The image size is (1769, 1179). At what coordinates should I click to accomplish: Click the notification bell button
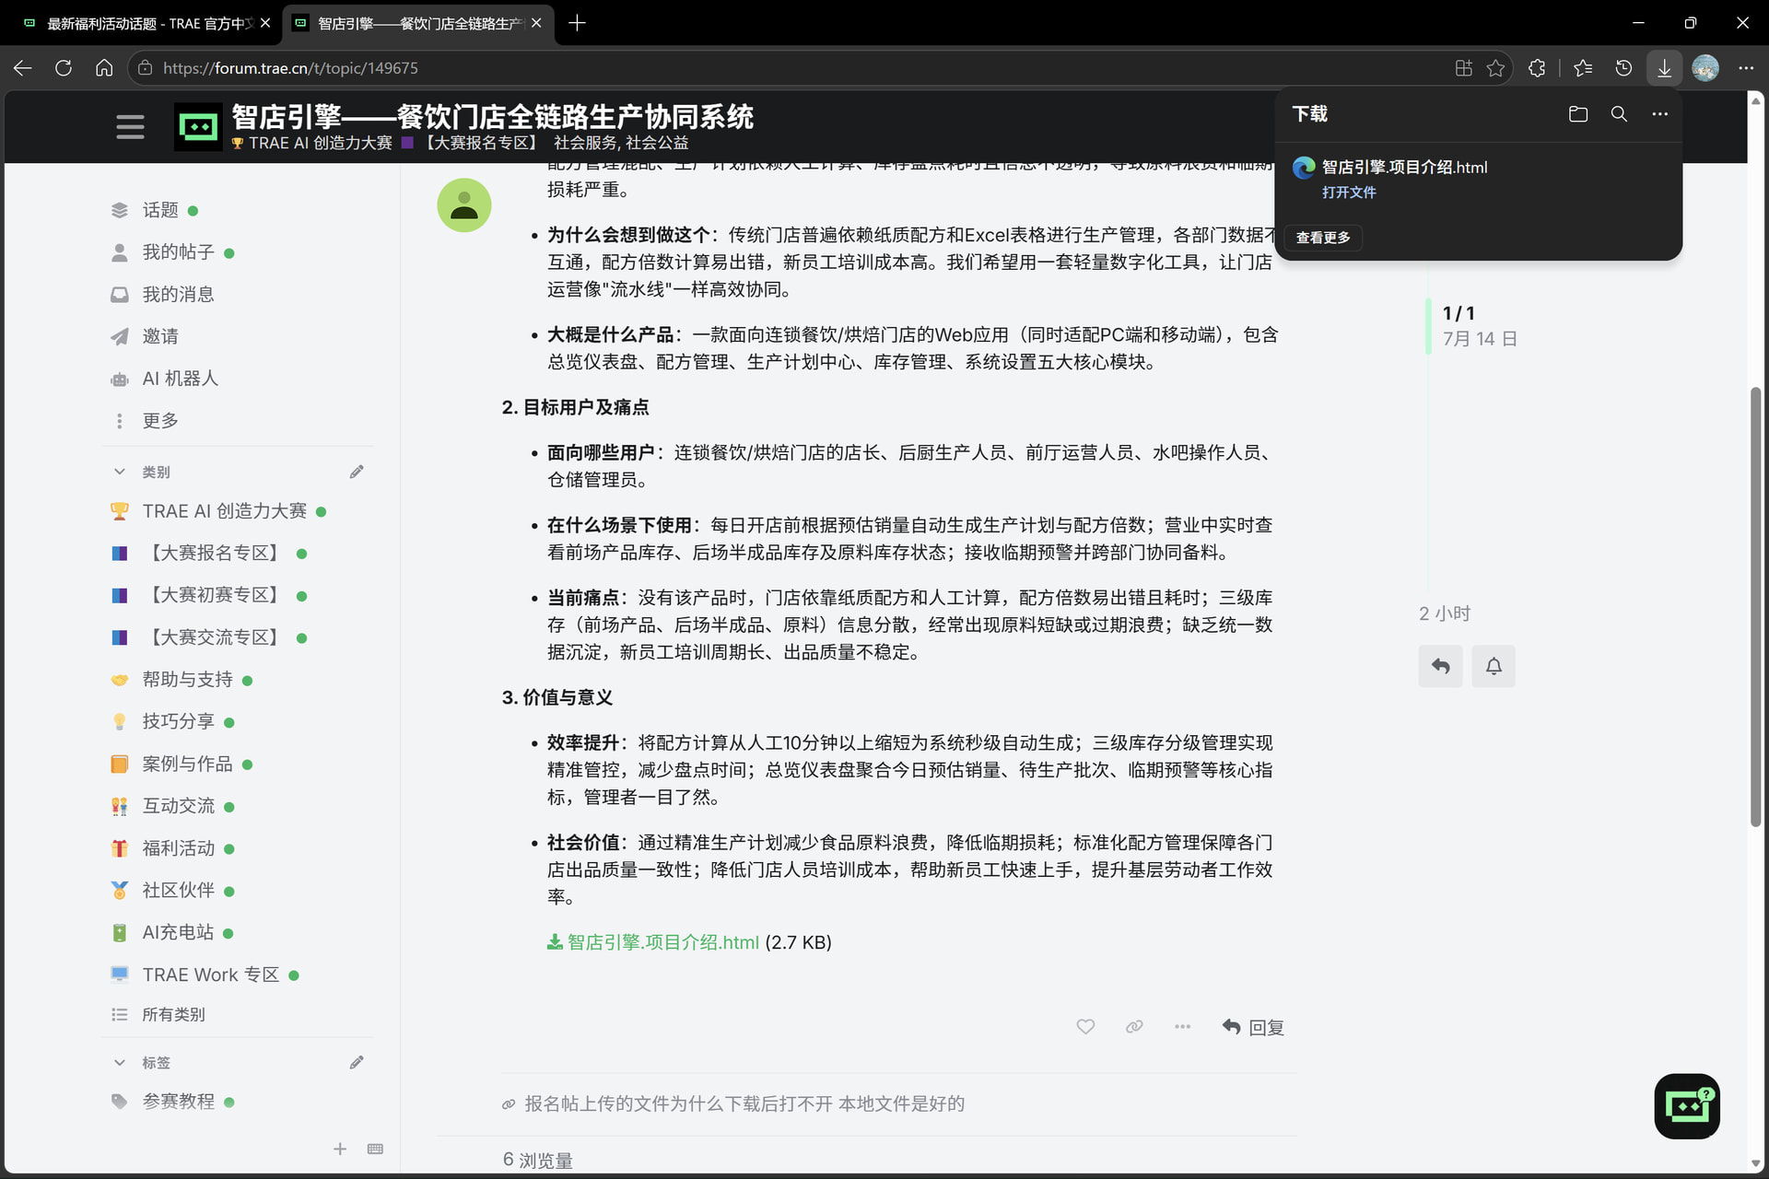(x=1494, y=666)
